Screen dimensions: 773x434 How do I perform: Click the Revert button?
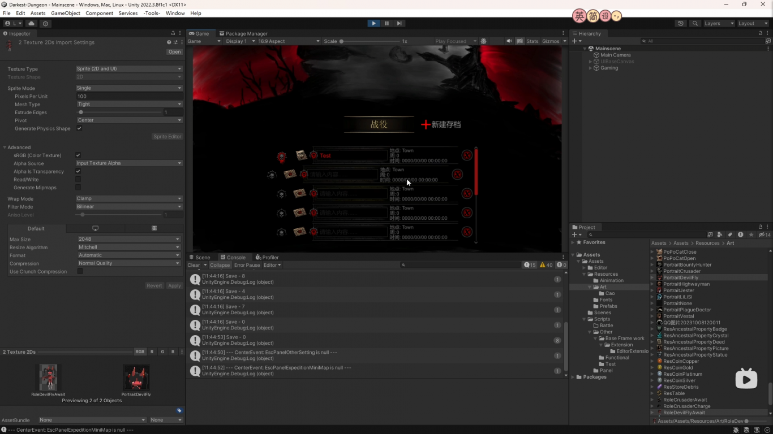point(154,286)
